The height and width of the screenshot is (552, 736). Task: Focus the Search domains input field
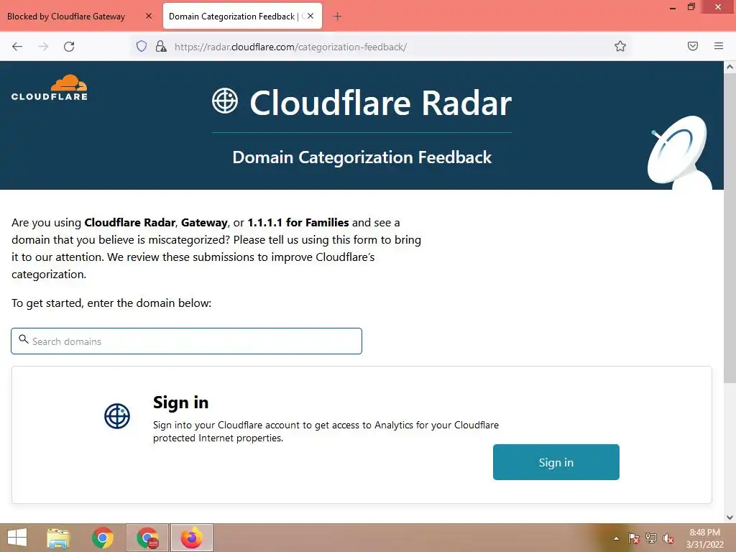tap(186, 341)
